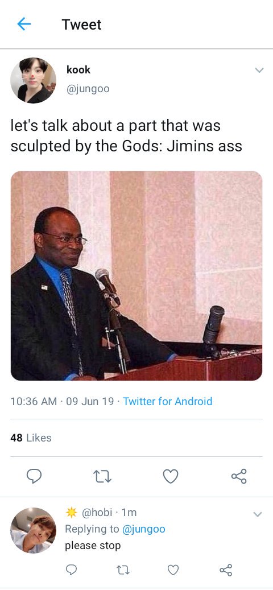This screenshot has width=273, height=590.
Task: Open the attached podium meme image
Action: pyautogui.click(x=136, y=276)
